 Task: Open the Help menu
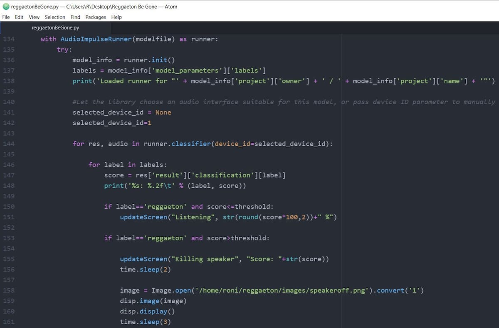(116, 17)
